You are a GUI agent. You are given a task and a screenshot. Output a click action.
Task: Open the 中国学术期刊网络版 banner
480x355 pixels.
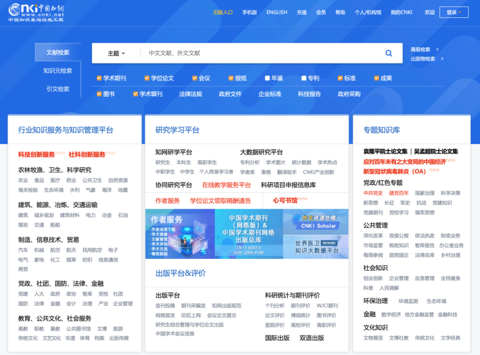pos(249,234)
